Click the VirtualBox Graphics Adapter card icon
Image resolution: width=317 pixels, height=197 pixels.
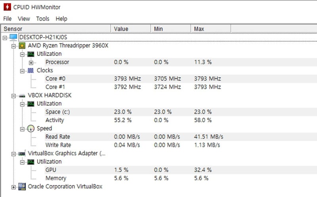click(x=22, y=153)
